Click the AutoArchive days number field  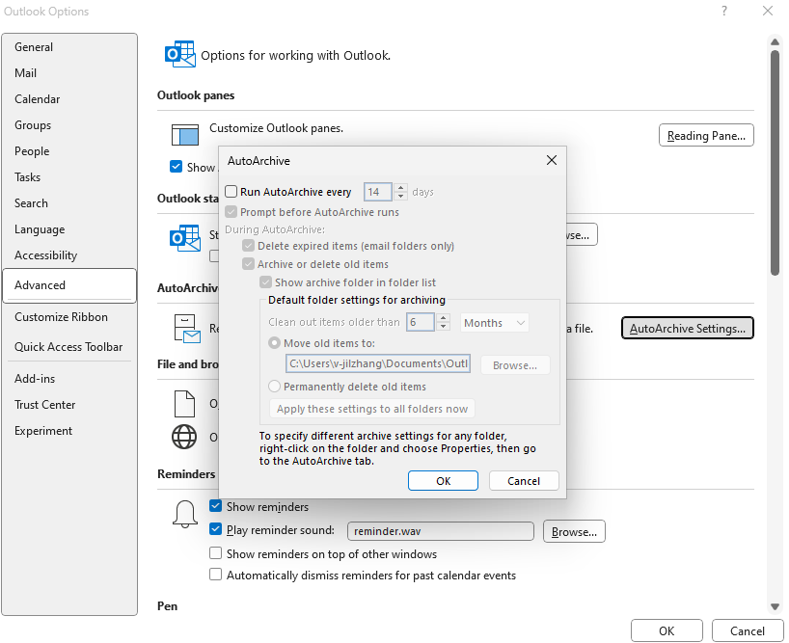pos(378,192)
